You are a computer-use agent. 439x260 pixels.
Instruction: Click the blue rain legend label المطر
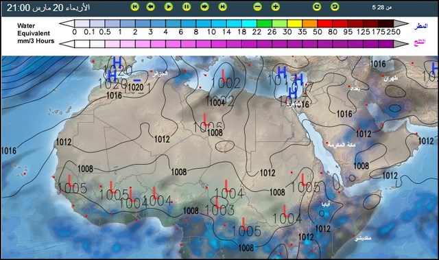pyautogui.click(x=420, y=26)
